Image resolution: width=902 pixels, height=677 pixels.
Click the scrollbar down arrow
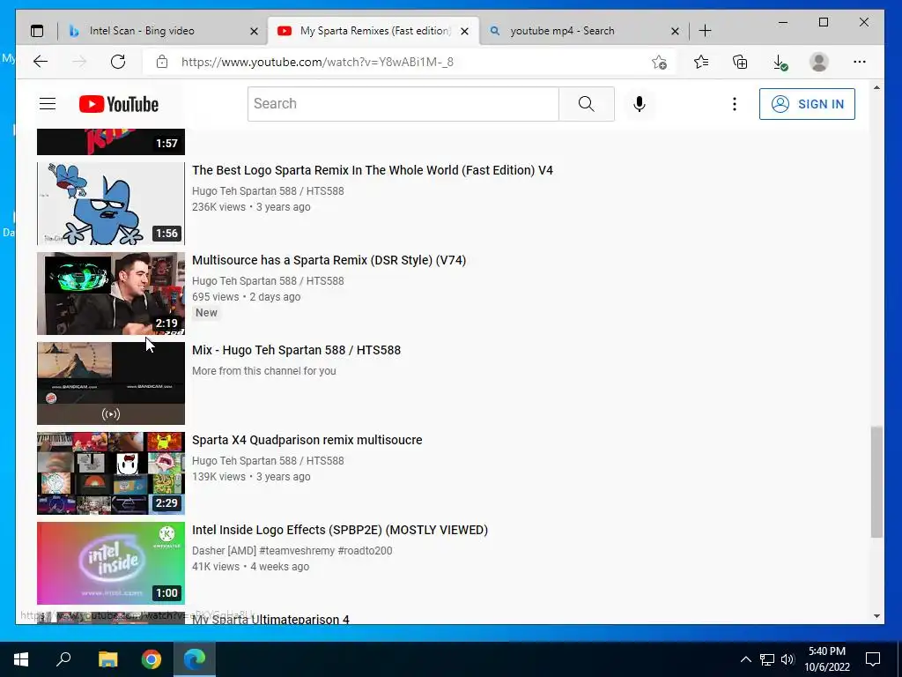(x=876, y=616)
